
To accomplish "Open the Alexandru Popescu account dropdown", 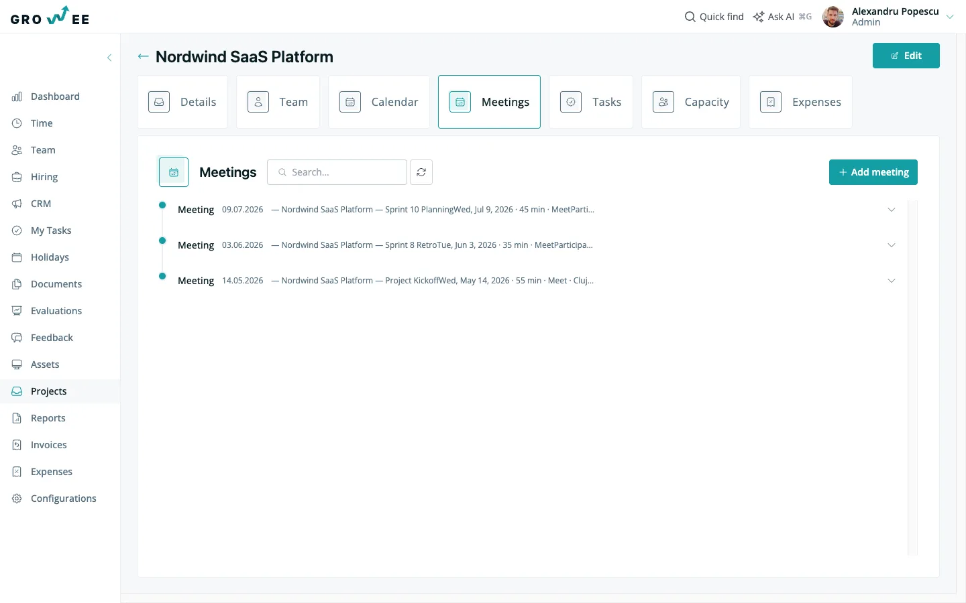I will (950, 17).
